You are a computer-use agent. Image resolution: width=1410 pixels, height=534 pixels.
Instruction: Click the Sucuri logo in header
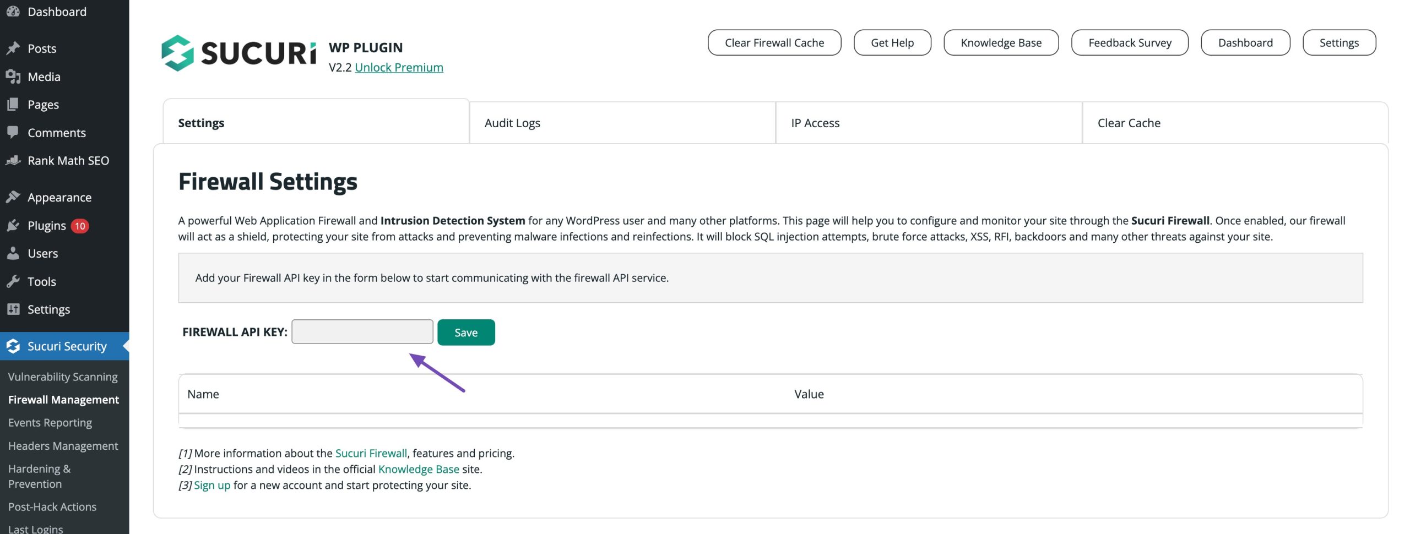pyautogui.click(x=238, y=53)
